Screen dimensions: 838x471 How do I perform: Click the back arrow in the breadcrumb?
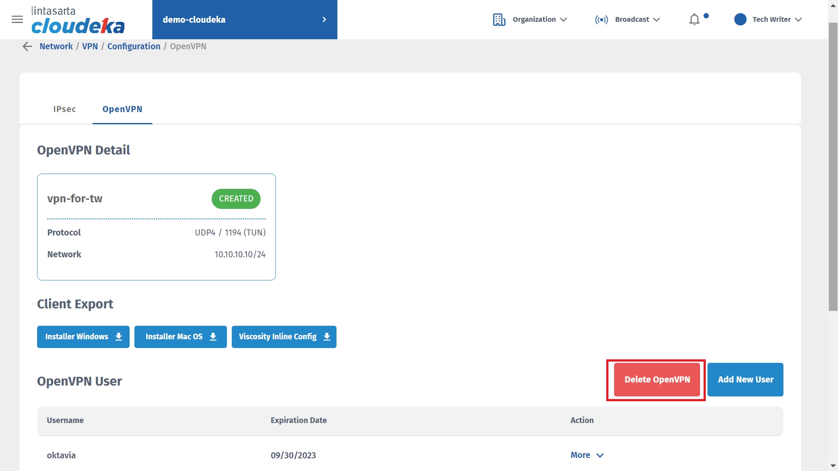[x=27, y=47]
